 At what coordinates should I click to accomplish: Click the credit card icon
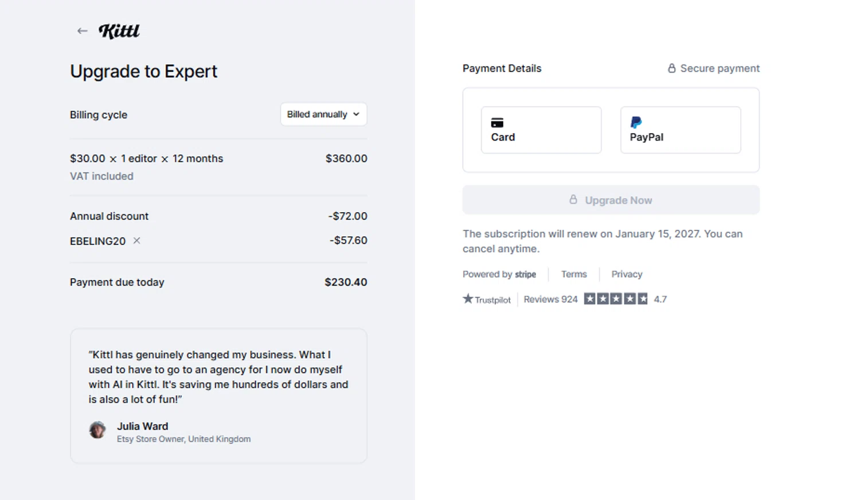pyautogui.click(x=497, y=123)
